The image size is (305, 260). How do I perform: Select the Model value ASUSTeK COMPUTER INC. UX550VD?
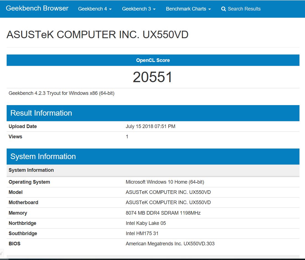(168, 192)
